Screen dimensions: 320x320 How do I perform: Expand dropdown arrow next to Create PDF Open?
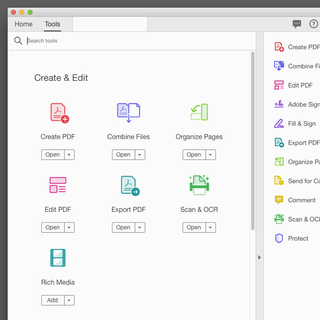tap(69, 155)
